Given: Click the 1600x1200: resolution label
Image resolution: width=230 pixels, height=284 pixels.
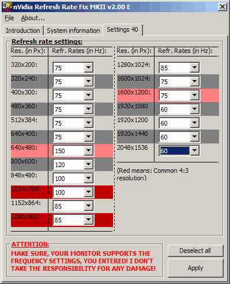Looking at the screenshot, I should coord(134,92).
